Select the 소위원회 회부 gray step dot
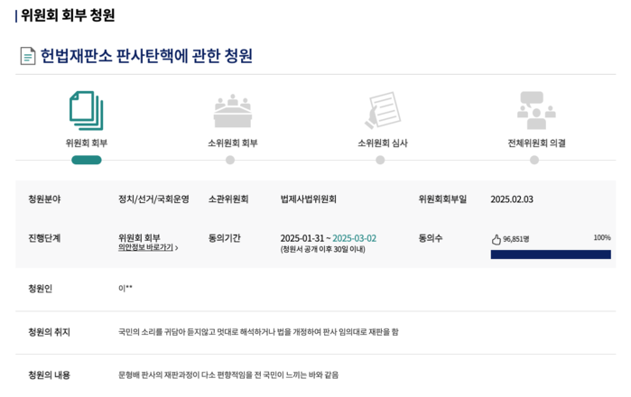The image size is (631, 397). (x=230, y=160)
